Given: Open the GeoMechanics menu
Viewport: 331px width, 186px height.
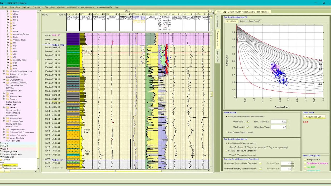Looking at the screenshot, I should tap(88, 7).
